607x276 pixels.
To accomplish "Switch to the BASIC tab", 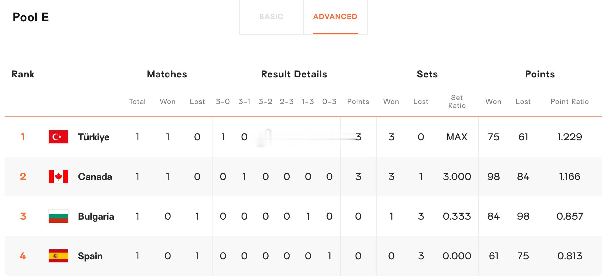I will coord(271,17).
